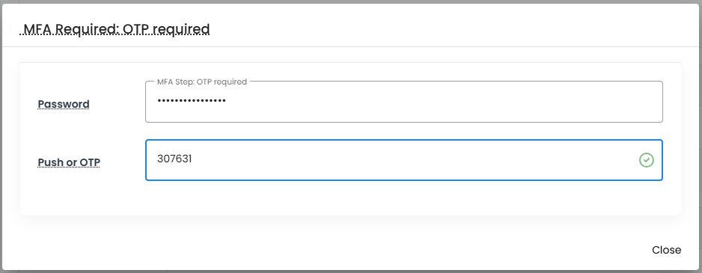Click the empty card area below OTP field
Screen dimensions: 702x273
350,197
